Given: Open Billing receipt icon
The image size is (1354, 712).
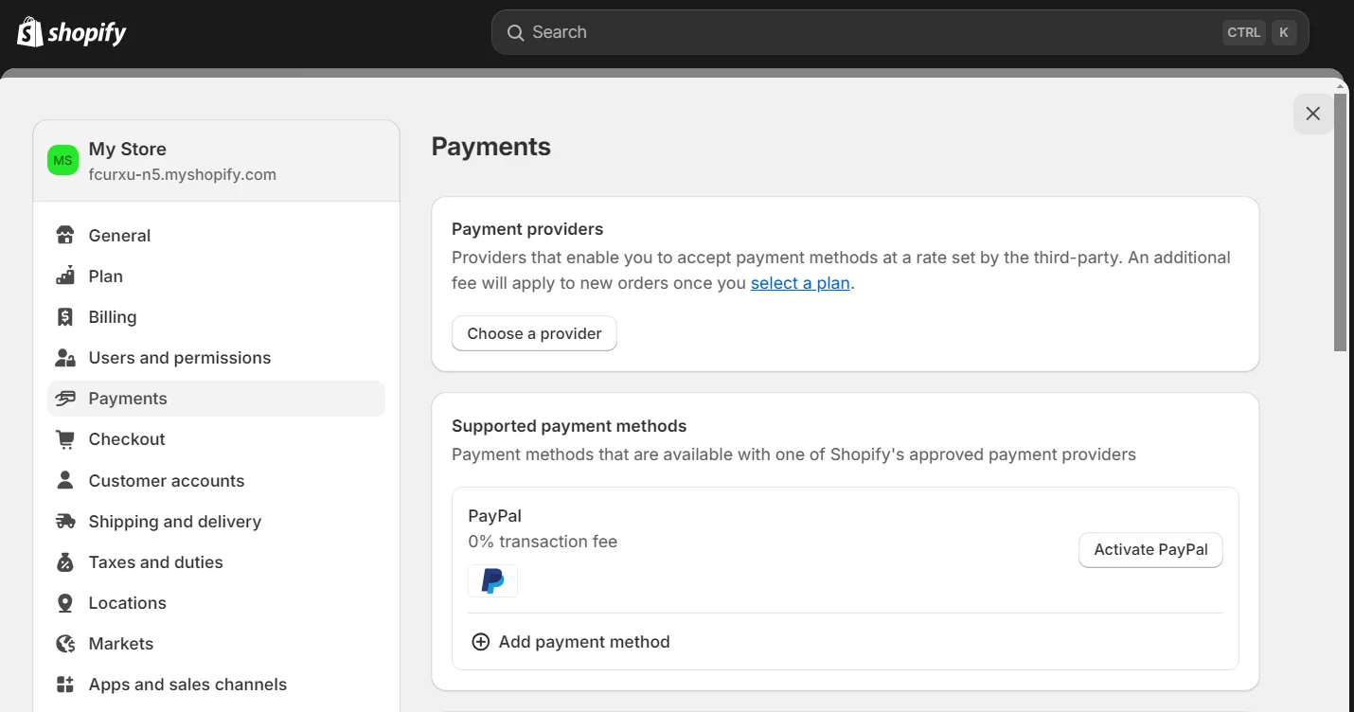Looking at the screenshot, I should pyautogui.click(x=65, y=317).
